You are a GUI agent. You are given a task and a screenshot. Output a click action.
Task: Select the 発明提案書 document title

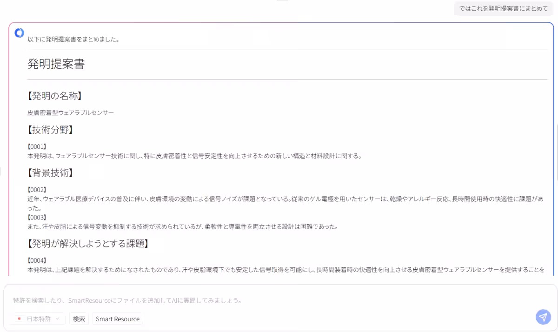click(x=56, y=64)
